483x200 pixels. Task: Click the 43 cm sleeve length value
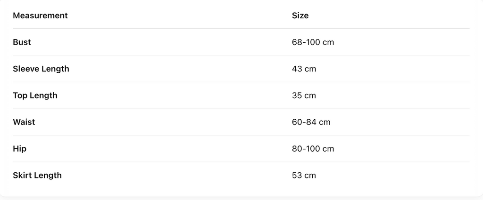click(x=304, y=69)
